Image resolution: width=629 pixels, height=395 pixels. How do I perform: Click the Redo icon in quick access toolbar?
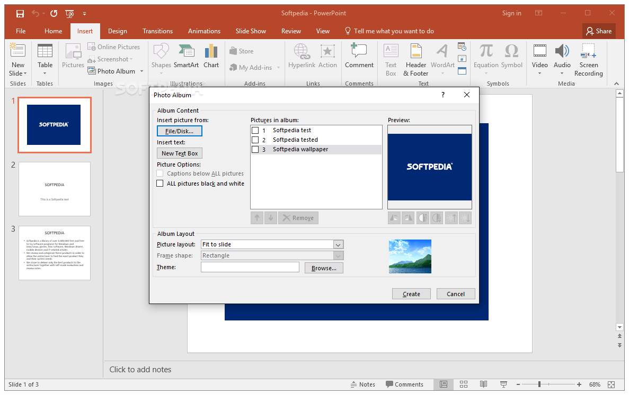pyautogui.click(x=54, y=14)
